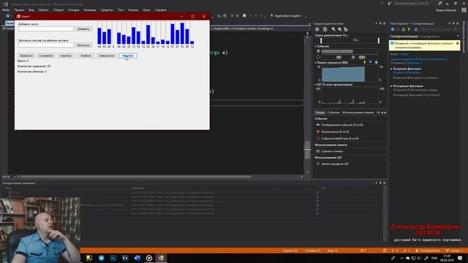
Task: Open the Файл menu
Action: [x=6, y=9]
